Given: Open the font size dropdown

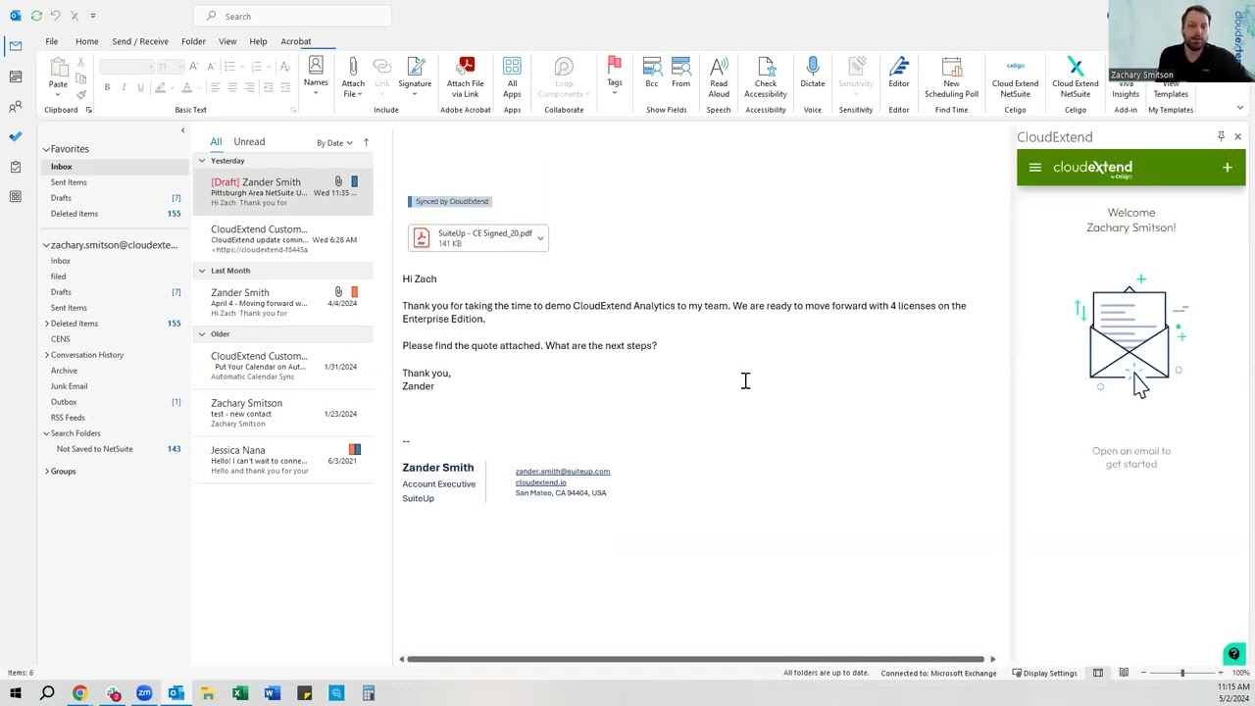Looking at the screenshot, I should coord(179,66).
